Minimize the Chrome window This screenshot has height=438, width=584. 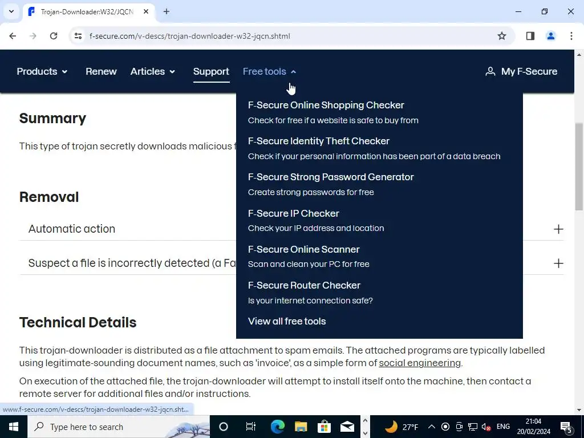(518, 11)
